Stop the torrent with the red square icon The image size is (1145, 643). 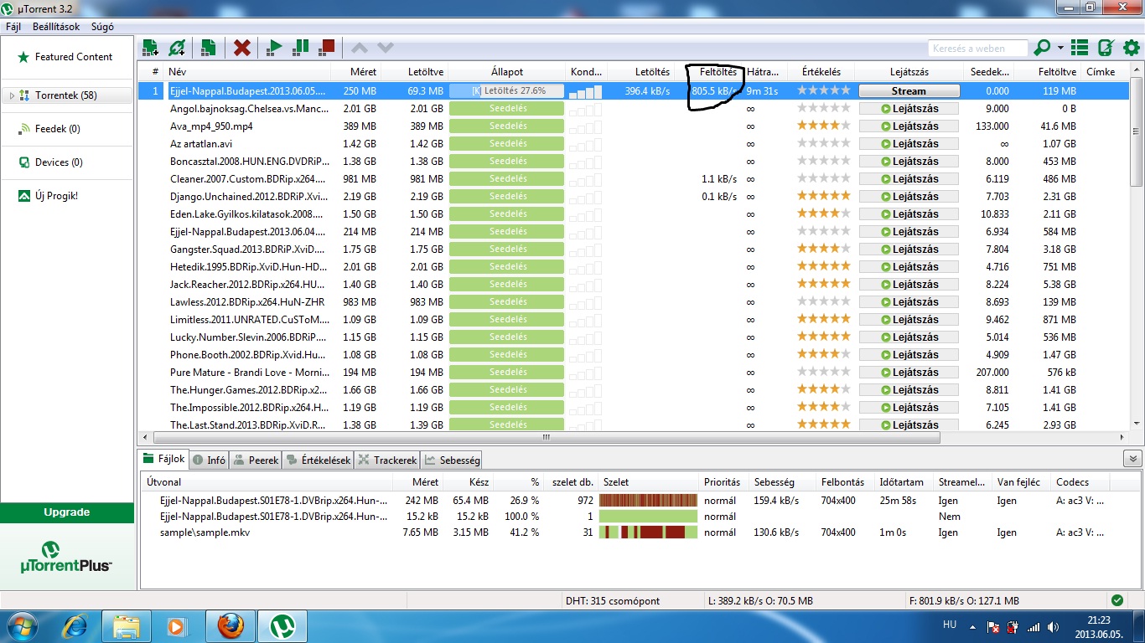click(327, 48)
